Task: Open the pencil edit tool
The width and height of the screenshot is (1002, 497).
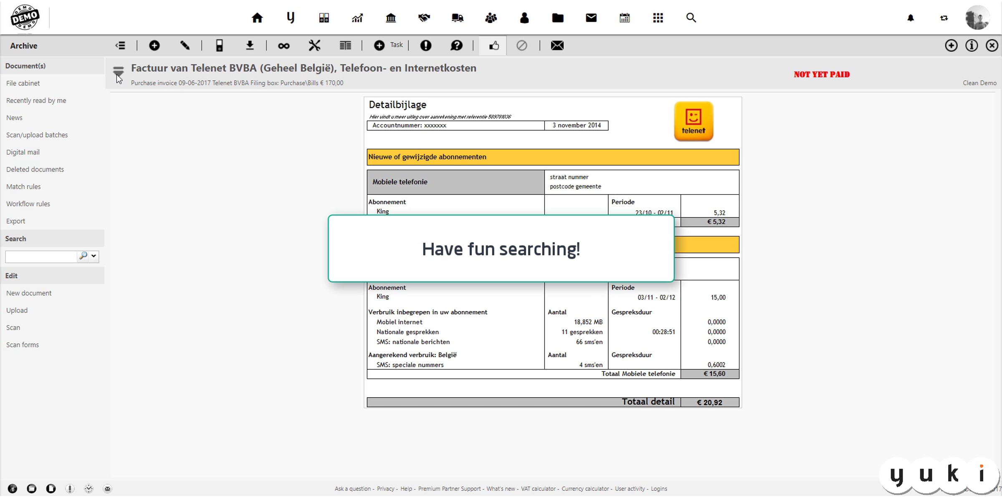Action: tap(185, 46)
